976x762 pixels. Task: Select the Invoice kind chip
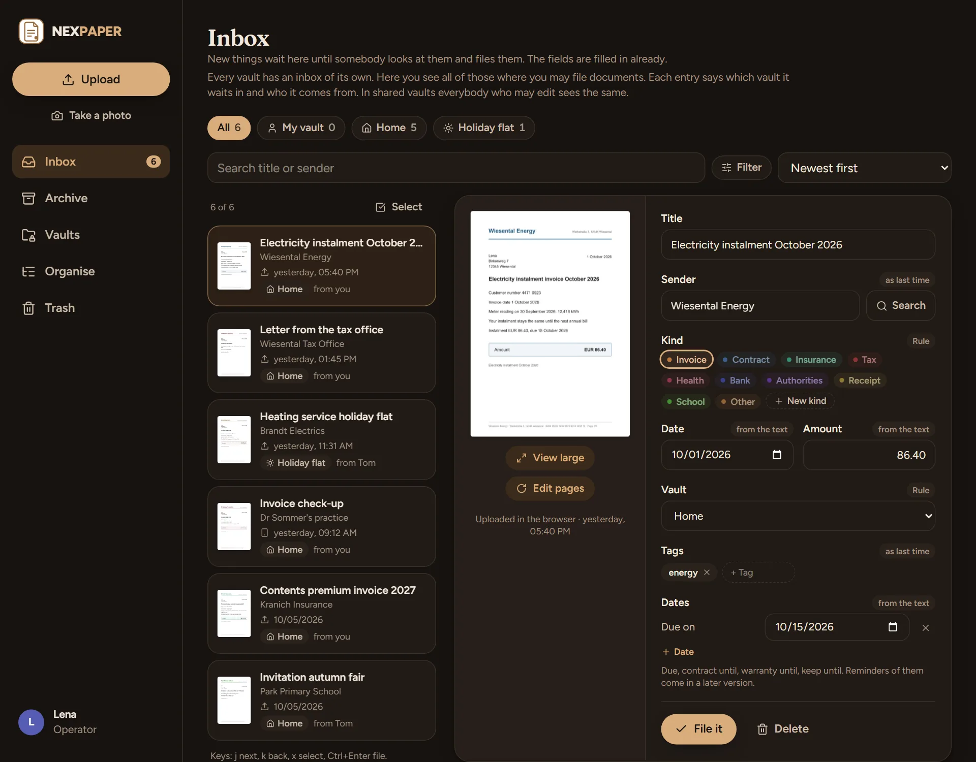(687, 360)
